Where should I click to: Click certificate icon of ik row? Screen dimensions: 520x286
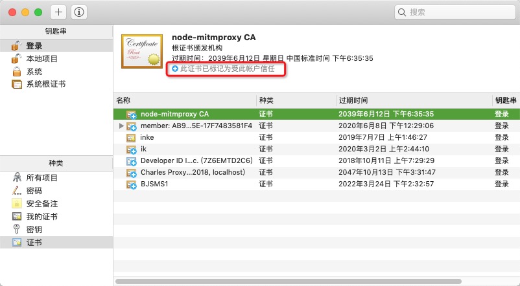132,149
